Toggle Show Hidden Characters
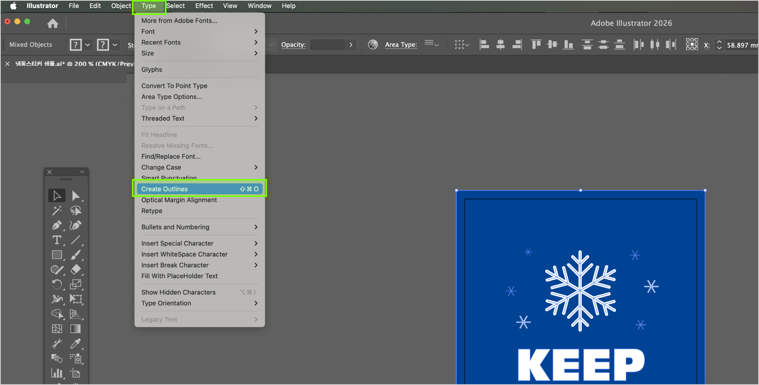Viewport: 759px width, 385px height. pyautogui.click(x=178, y=292)
